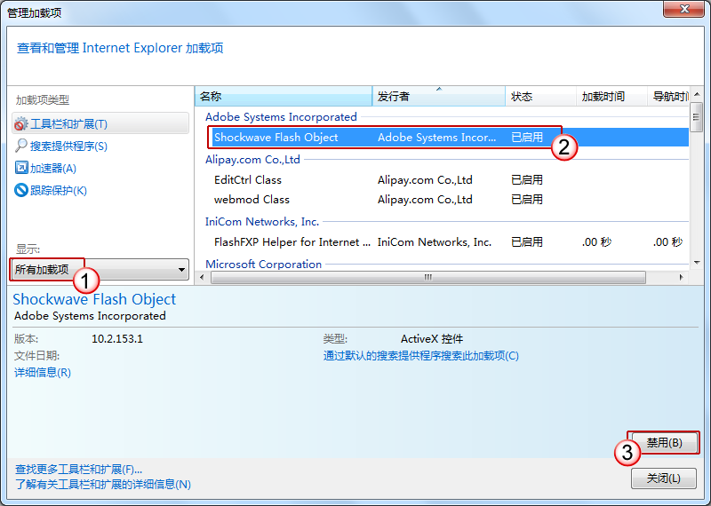Open the 详细信息(R) link
The width and height of the screenshot is (711, 506).
[43, 373]
